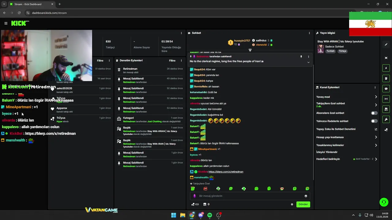The image size is (392, 220).
Task: Toggle the lightning bolt panel icon
Action: click(x=386, y=68)
